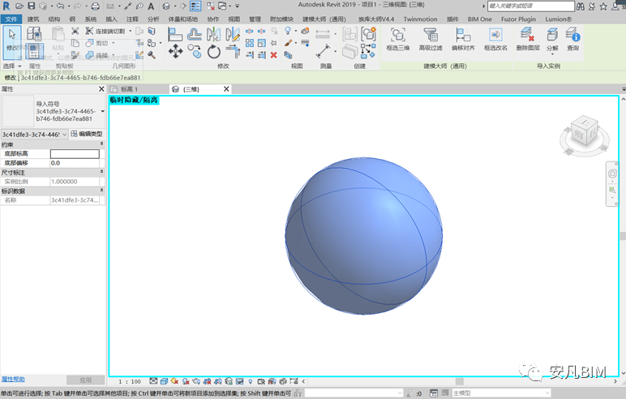Click the 分解 explode tool icon
The width and height of the screenshot is (626, 399).
[551, 35]
